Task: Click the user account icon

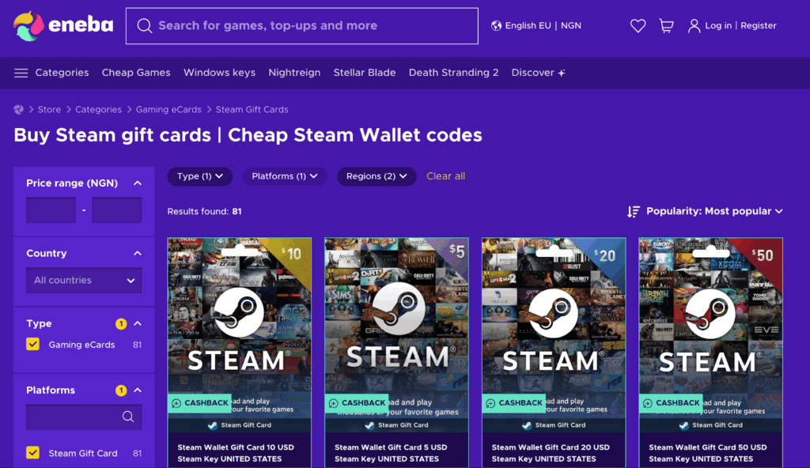Action: click(x=694, y=26)
